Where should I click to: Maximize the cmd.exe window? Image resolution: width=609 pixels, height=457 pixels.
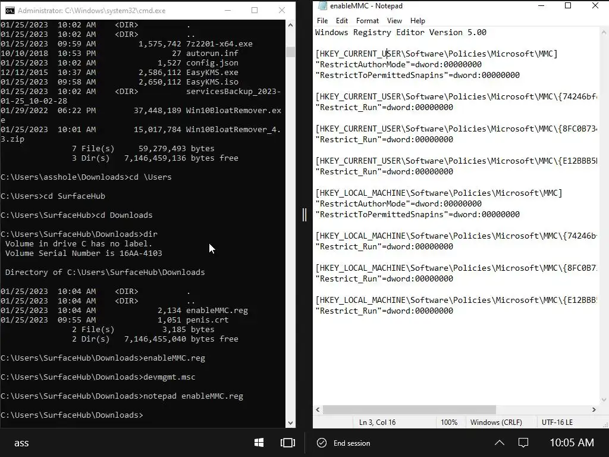pyautogui.click(x=255, y=11)
